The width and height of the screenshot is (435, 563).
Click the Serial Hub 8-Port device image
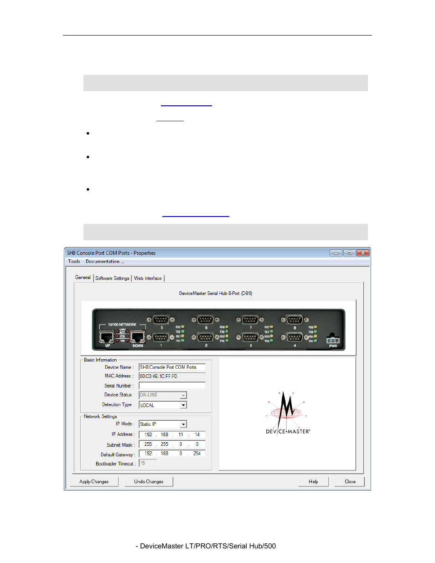218,329
